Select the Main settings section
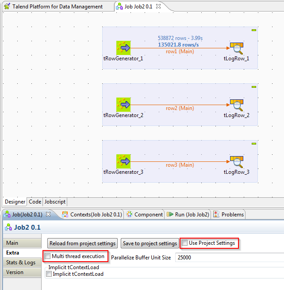The image size is (284, 290). (22, 243)
